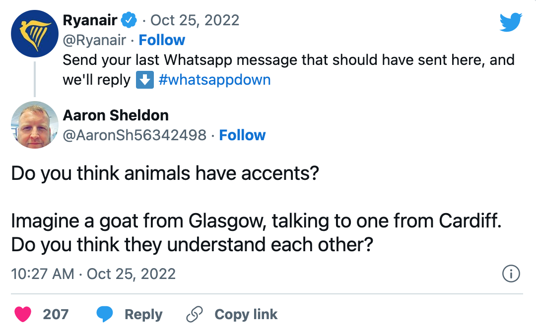Image resolution: width=536 pixels, height=333 pixels.
Task: Click the goat accents tweet text
Action: coord(256,221)
